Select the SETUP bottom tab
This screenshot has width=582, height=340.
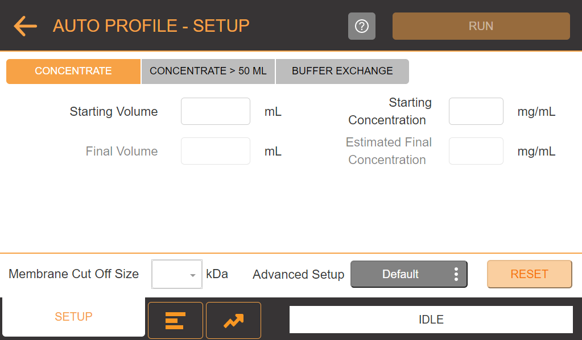(73, 317)
